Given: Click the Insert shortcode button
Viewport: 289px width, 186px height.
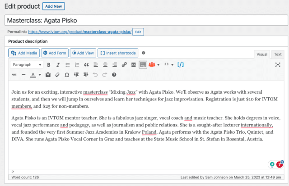Looking at the screenshot, I should 117,53.
